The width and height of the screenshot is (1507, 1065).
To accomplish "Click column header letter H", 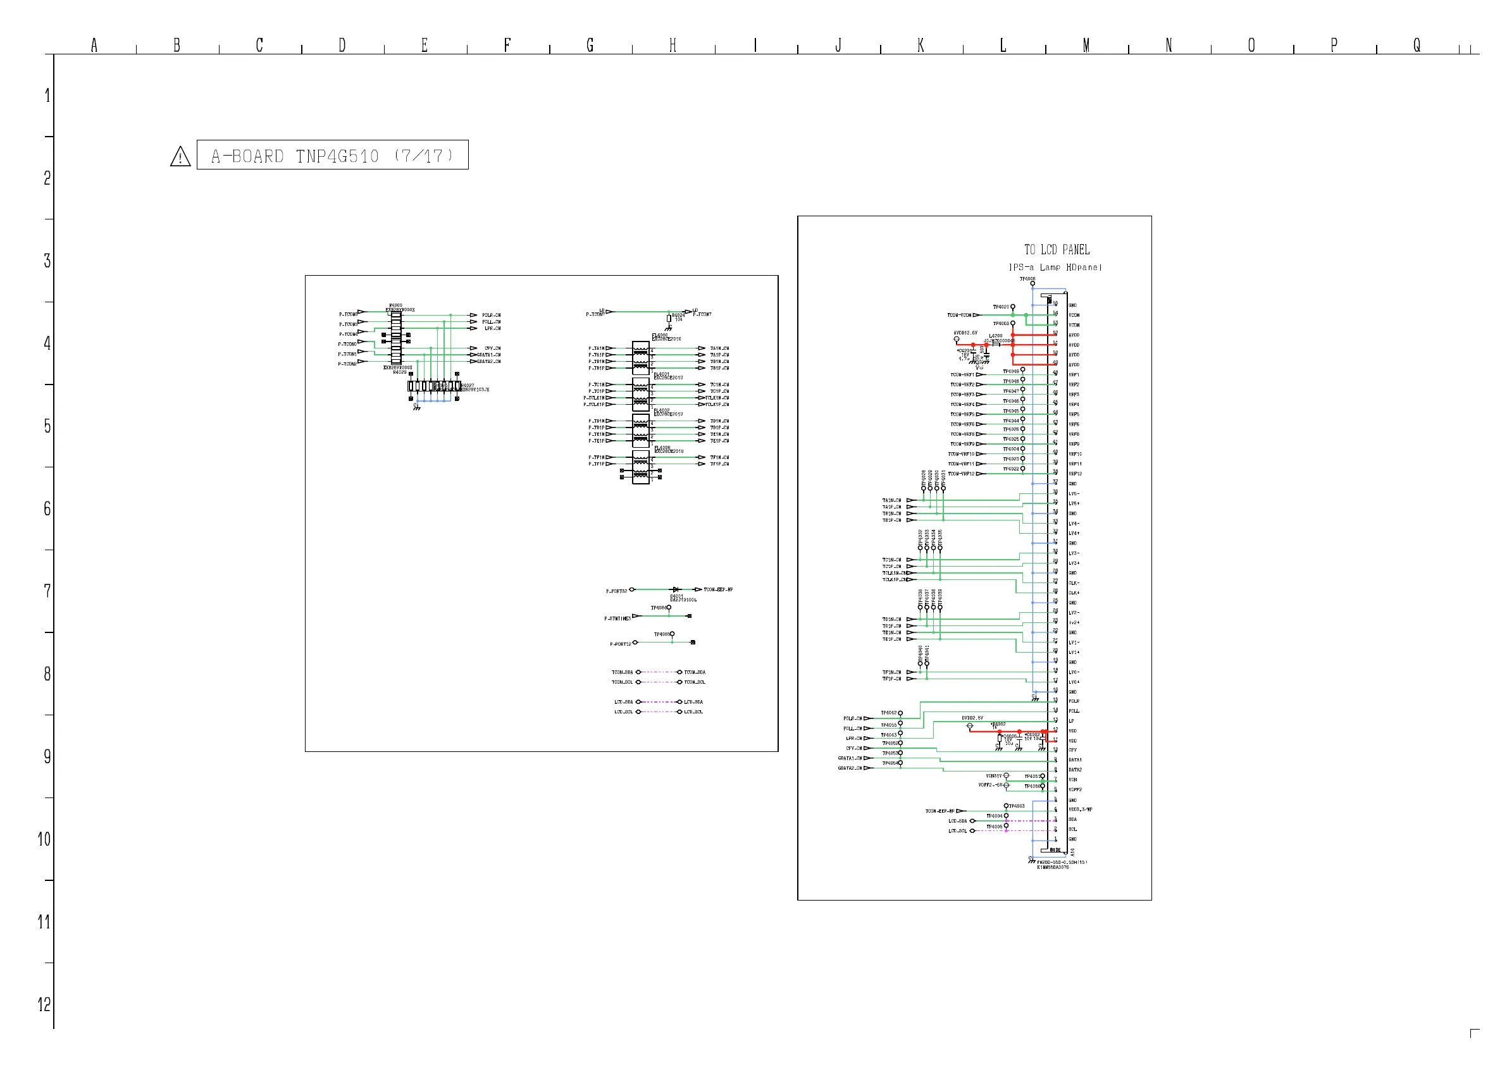I will pos(673,46).
